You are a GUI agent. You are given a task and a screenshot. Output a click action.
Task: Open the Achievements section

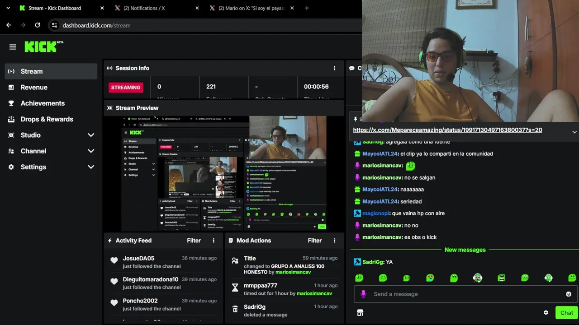pos(51,103)
